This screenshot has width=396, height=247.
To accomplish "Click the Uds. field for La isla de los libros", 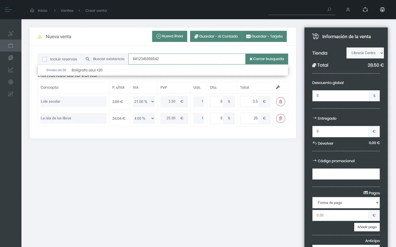I will [x=199, y=118].
